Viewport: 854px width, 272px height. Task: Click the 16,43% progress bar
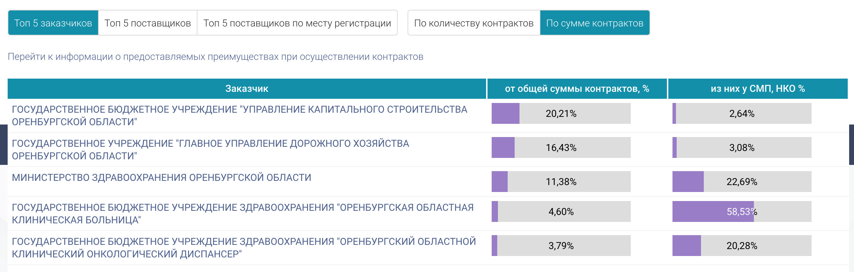click(561, 147)
